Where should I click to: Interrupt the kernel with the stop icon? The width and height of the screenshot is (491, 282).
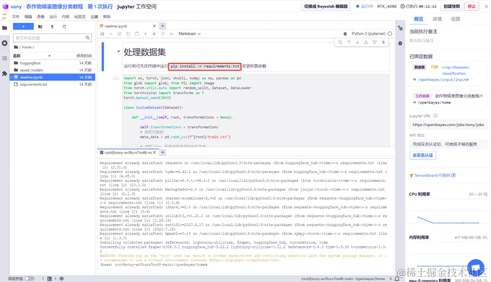154,34
